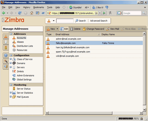Click the horizontal scrollbar right arrow

141,113
